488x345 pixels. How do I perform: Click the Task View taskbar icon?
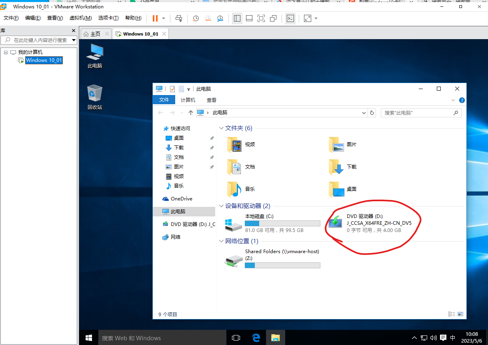click(236, 338)
